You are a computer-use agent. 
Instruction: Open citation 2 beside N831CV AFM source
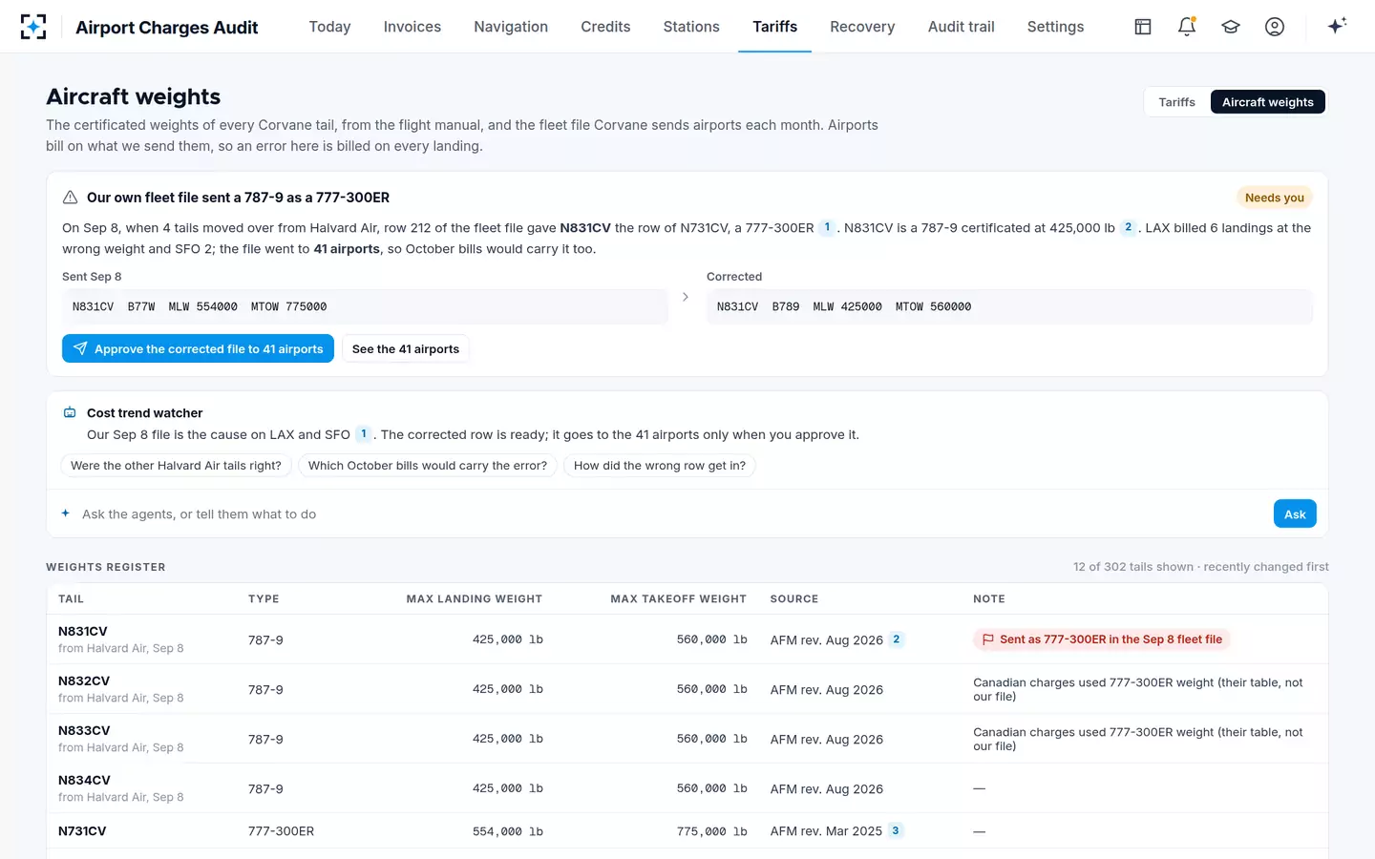[x=896, y=639]
